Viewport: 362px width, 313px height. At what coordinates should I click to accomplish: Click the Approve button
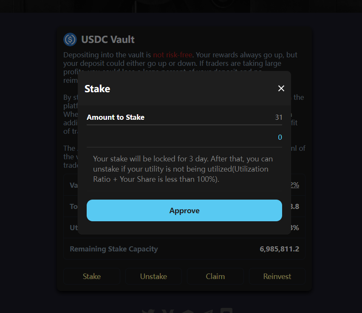tap(184, 211)
